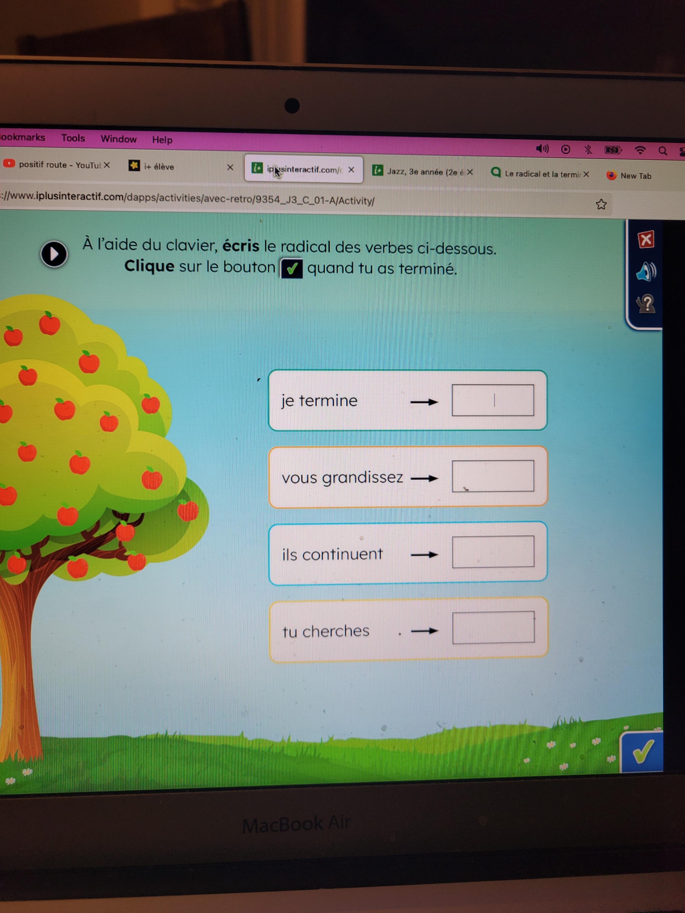Open the Help menu
685x913 pixels.
pos(162,139)
